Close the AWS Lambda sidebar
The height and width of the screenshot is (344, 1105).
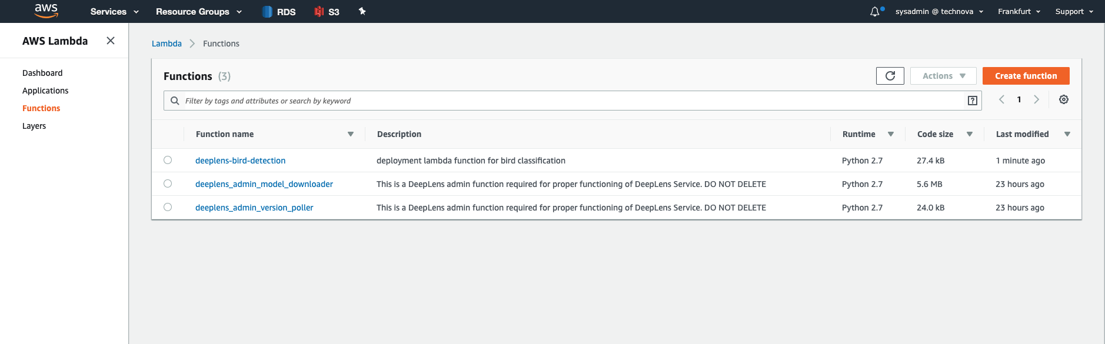click(111, 41)
